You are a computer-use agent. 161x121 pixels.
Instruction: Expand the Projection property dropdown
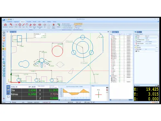[x=157, y=42]
